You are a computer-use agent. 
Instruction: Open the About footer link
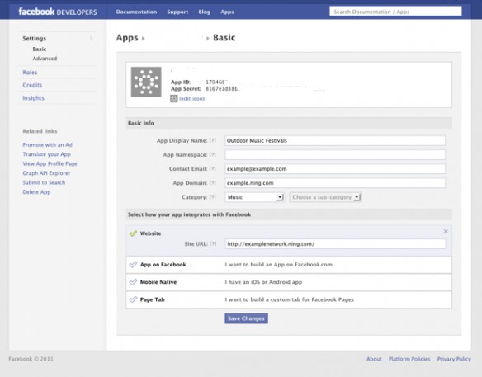374,359
